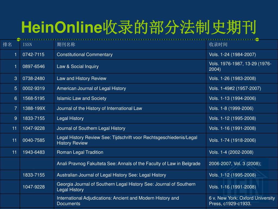Select American Journal of Legal History

[x=91, y=88]
